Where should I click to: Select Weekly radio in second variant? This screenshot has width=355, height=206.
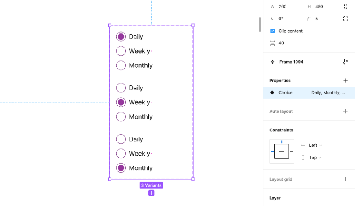pos(121,102)
